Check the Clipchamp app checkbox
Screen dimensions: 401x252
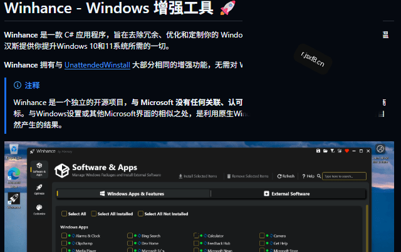pos(64,243)
